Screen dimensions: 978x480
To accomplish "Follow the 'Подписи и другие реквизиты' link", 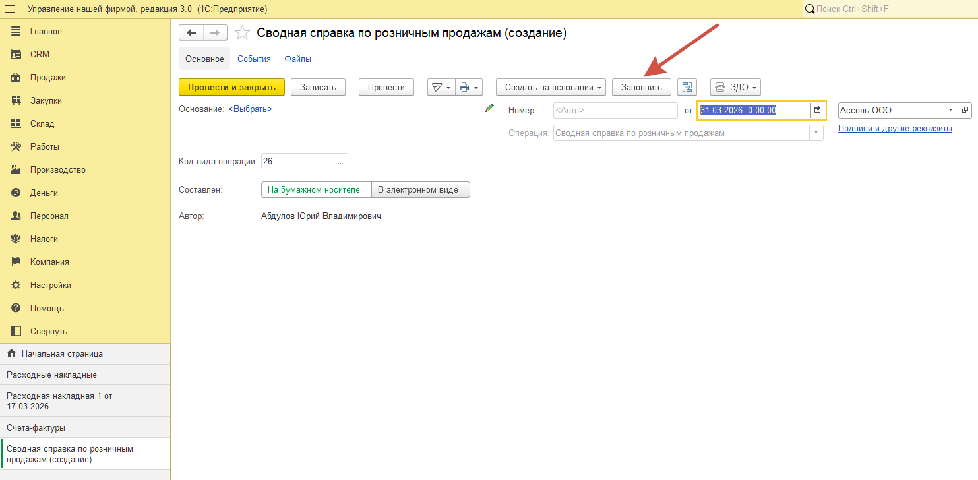I will 894,129.
